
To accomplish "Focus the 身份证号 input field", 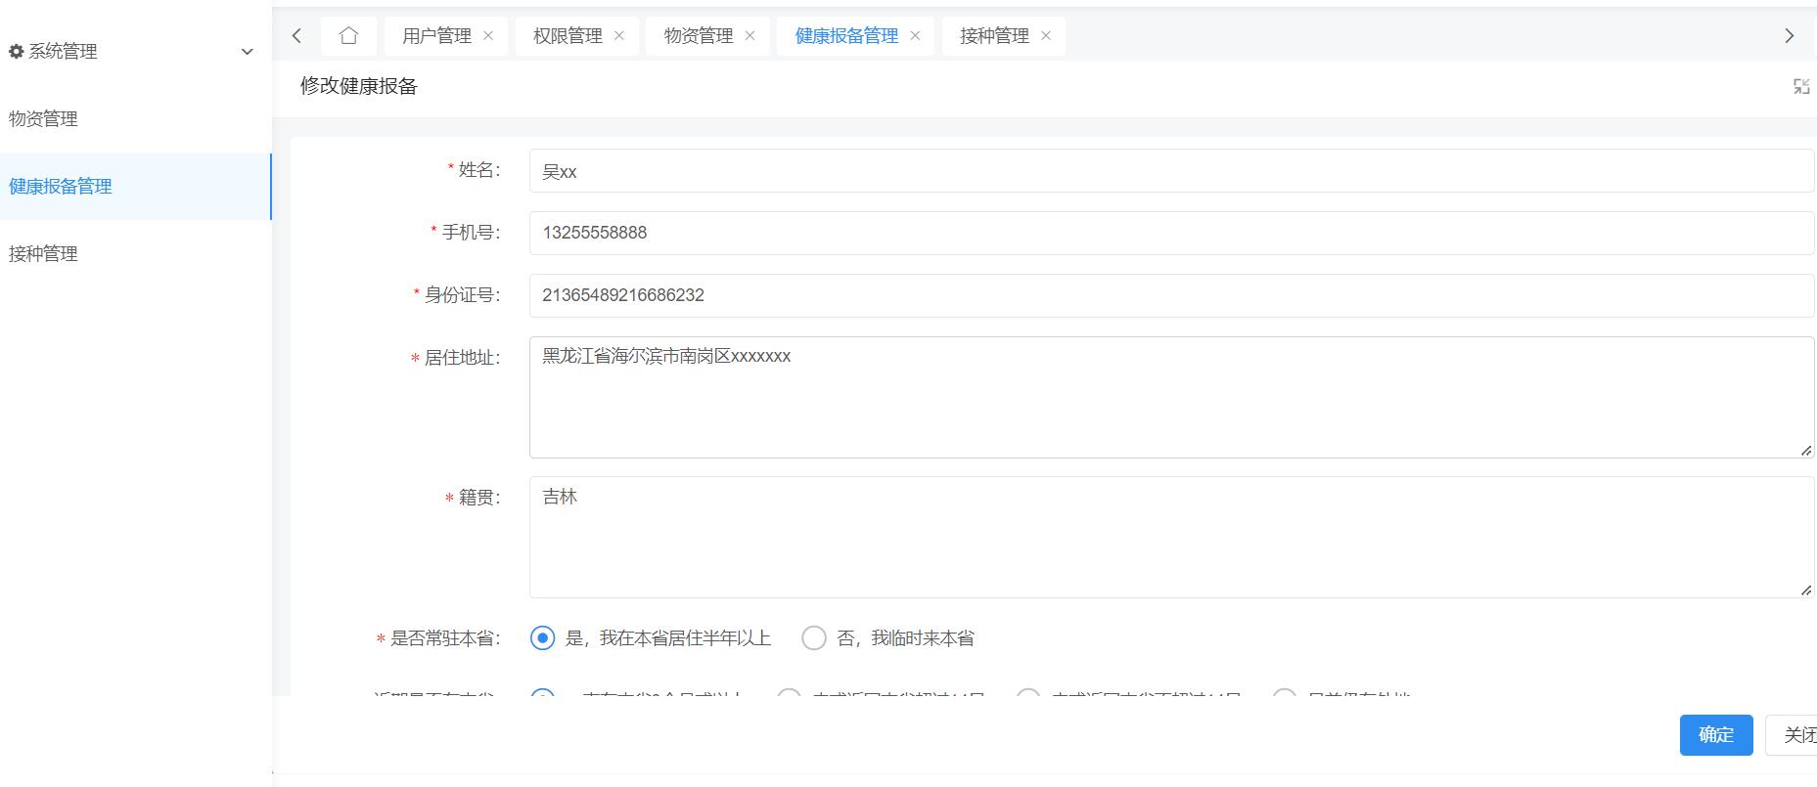I will tap(1171, 295).
